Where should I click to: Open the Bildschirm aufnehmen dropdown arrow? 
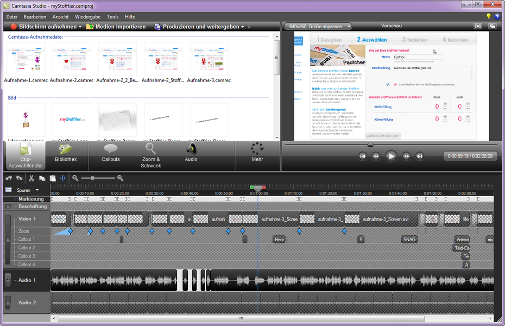[x=80, y=27]
